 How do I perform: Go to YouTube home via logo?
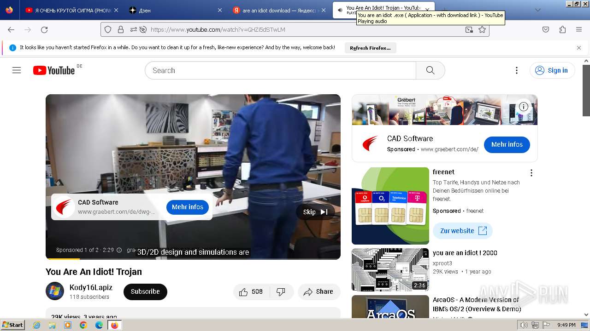54,70
